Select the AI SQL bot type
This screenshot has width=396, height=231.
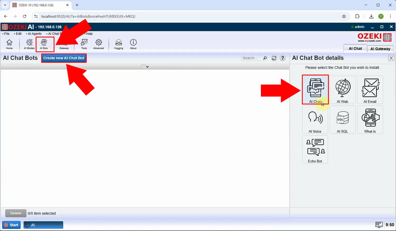pyautogui.click(x=343, y=120)
